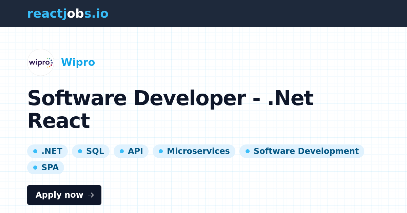Screen dimensions: 407x213
Task: Select the .NET skill tag
Action: click(x=47, y=151)
